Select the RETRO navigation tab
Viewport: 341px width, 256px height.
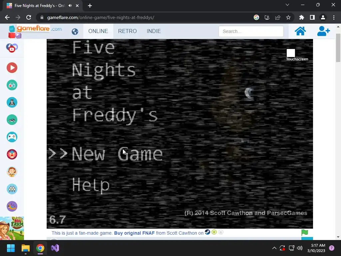[128, 31]
